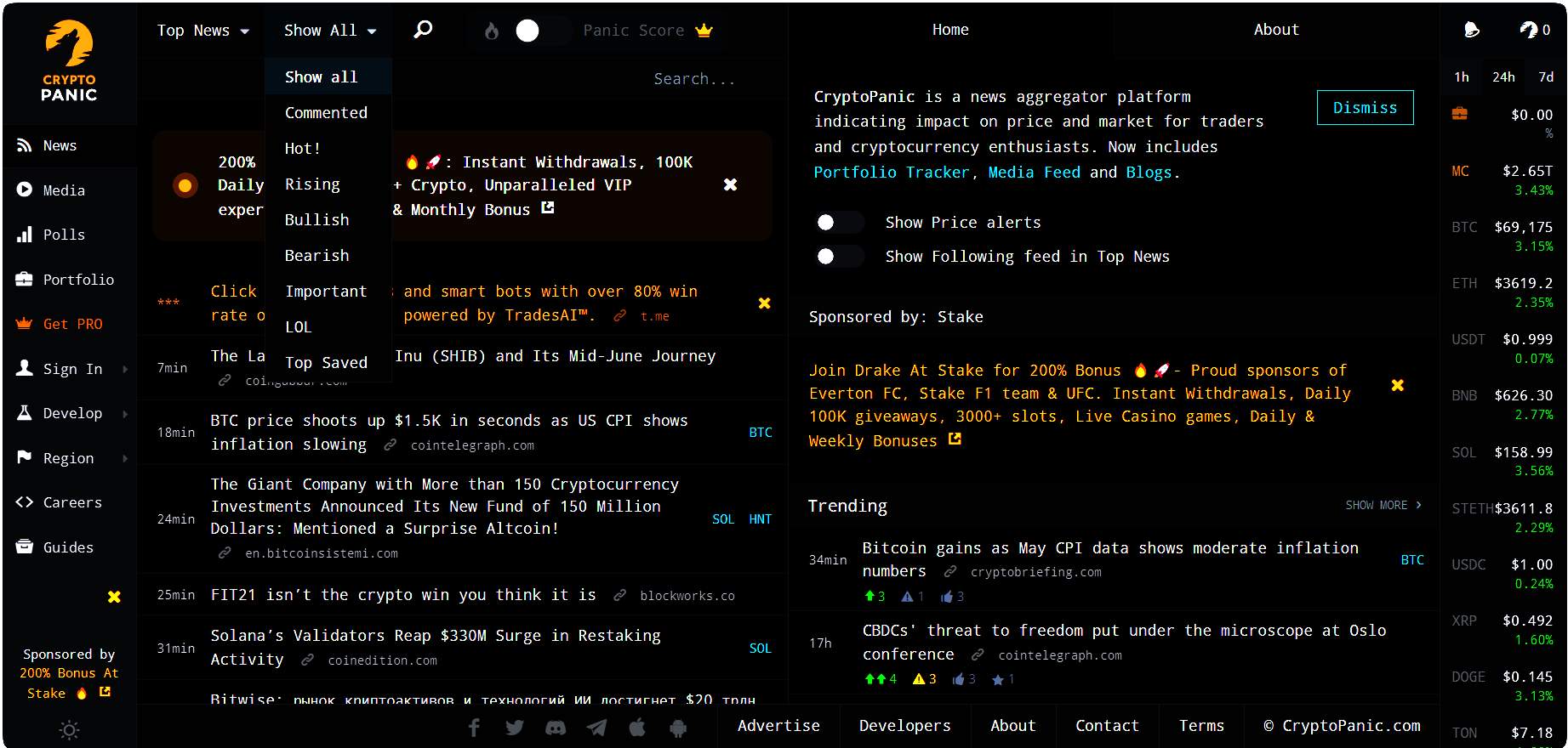Open the BTC $69,175 price row

click(x=1502, y=235)
